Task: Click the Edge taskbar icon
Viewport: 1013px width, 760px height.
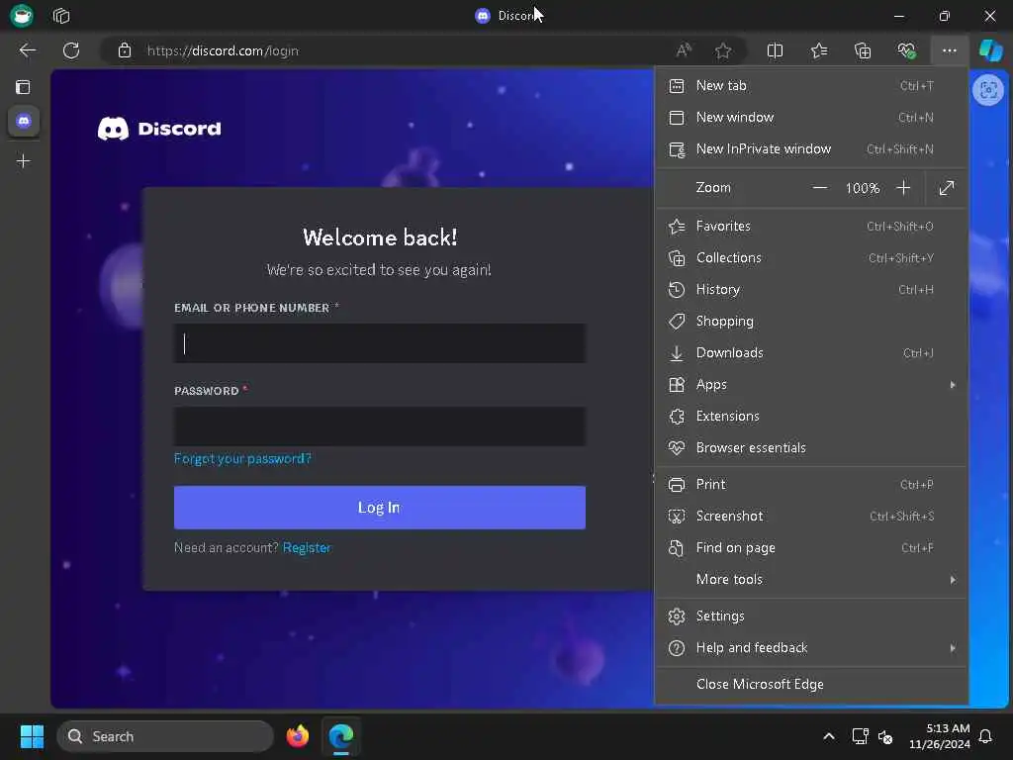Action: pos(341,736)
